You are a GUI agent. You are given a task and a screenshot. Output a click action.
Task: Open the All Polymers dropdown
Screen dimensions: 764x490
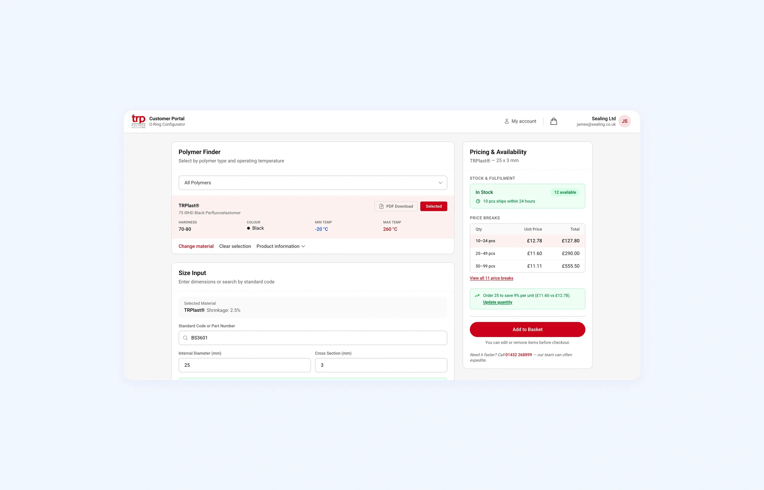pyautogui.click(x=313, y=183)
